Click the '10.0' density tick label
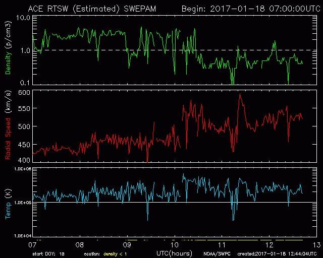The width and height of the screenshot is (323, 258). pos(23,18)
